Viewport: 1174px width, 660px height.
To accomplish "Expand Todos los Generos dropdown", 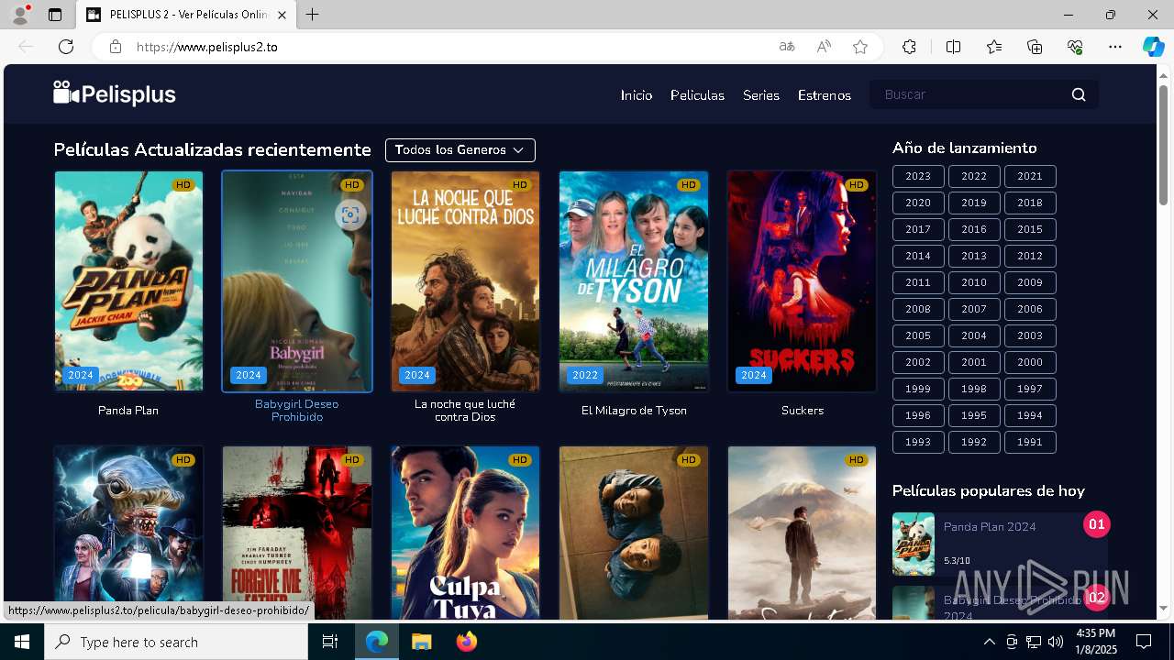I will coord(460,149).
